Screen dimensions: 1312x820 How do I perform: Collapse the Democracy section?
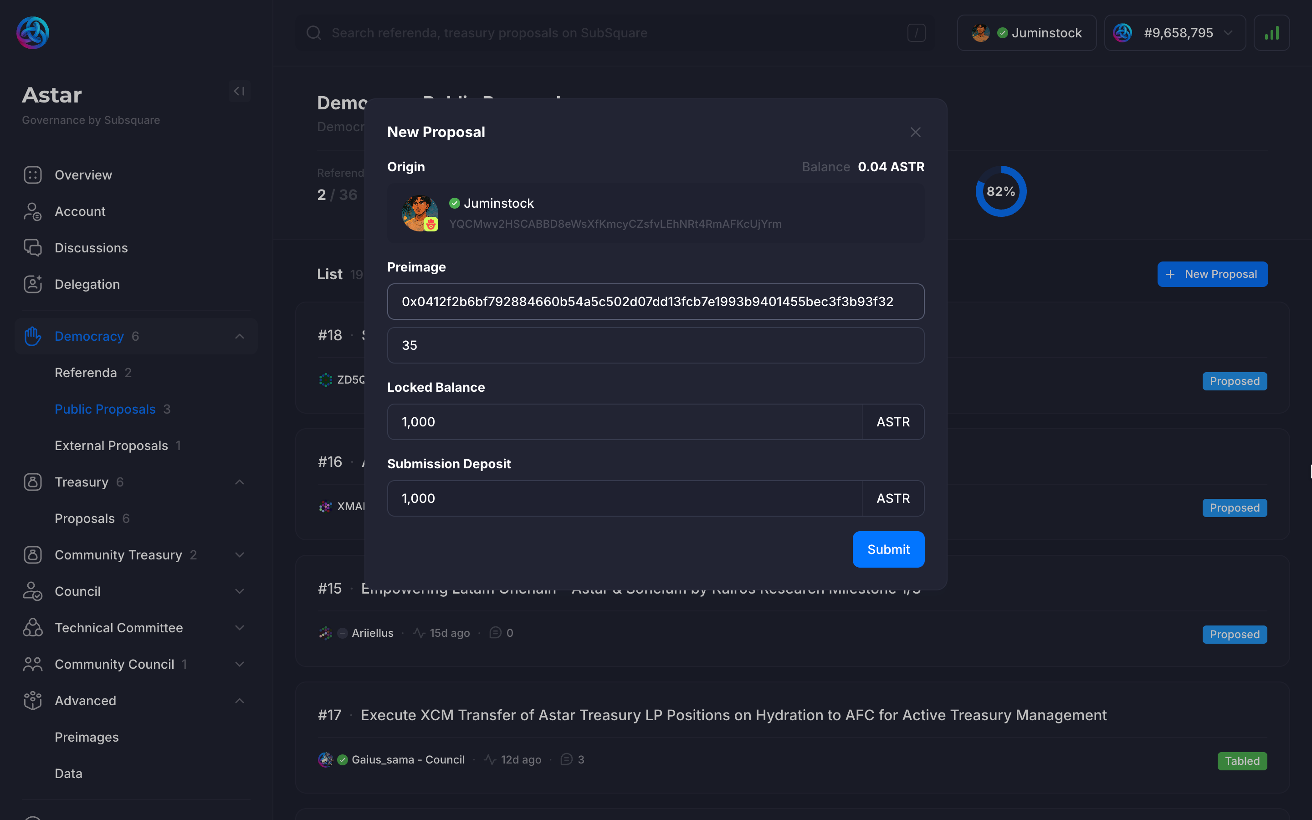[x=239, y=336]
